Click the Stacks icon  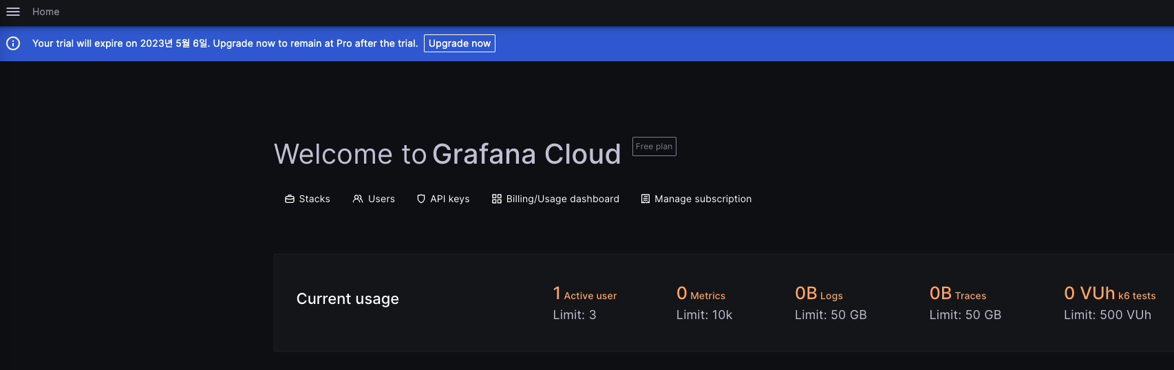tap(290, 199)
